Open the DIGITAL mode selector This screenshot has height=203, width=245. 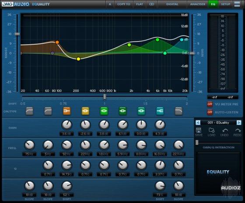click(x=172, y=4)
